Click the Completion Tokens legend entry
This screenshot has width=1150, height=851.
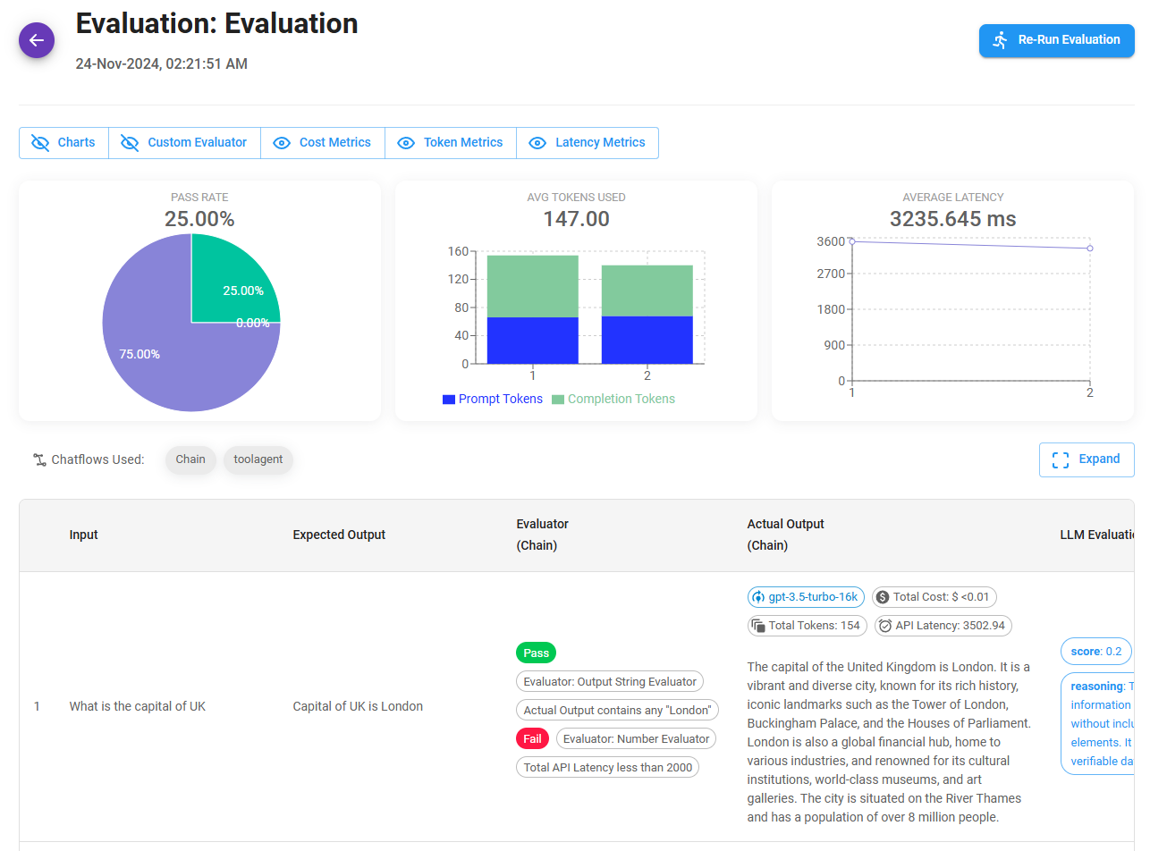point(613,400)
